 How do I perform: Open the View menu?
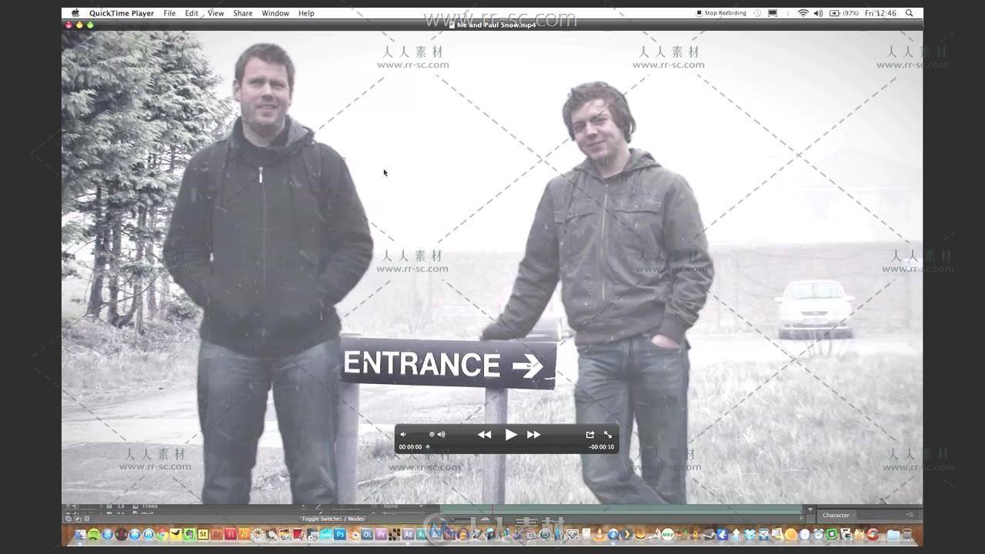point(216,13)
